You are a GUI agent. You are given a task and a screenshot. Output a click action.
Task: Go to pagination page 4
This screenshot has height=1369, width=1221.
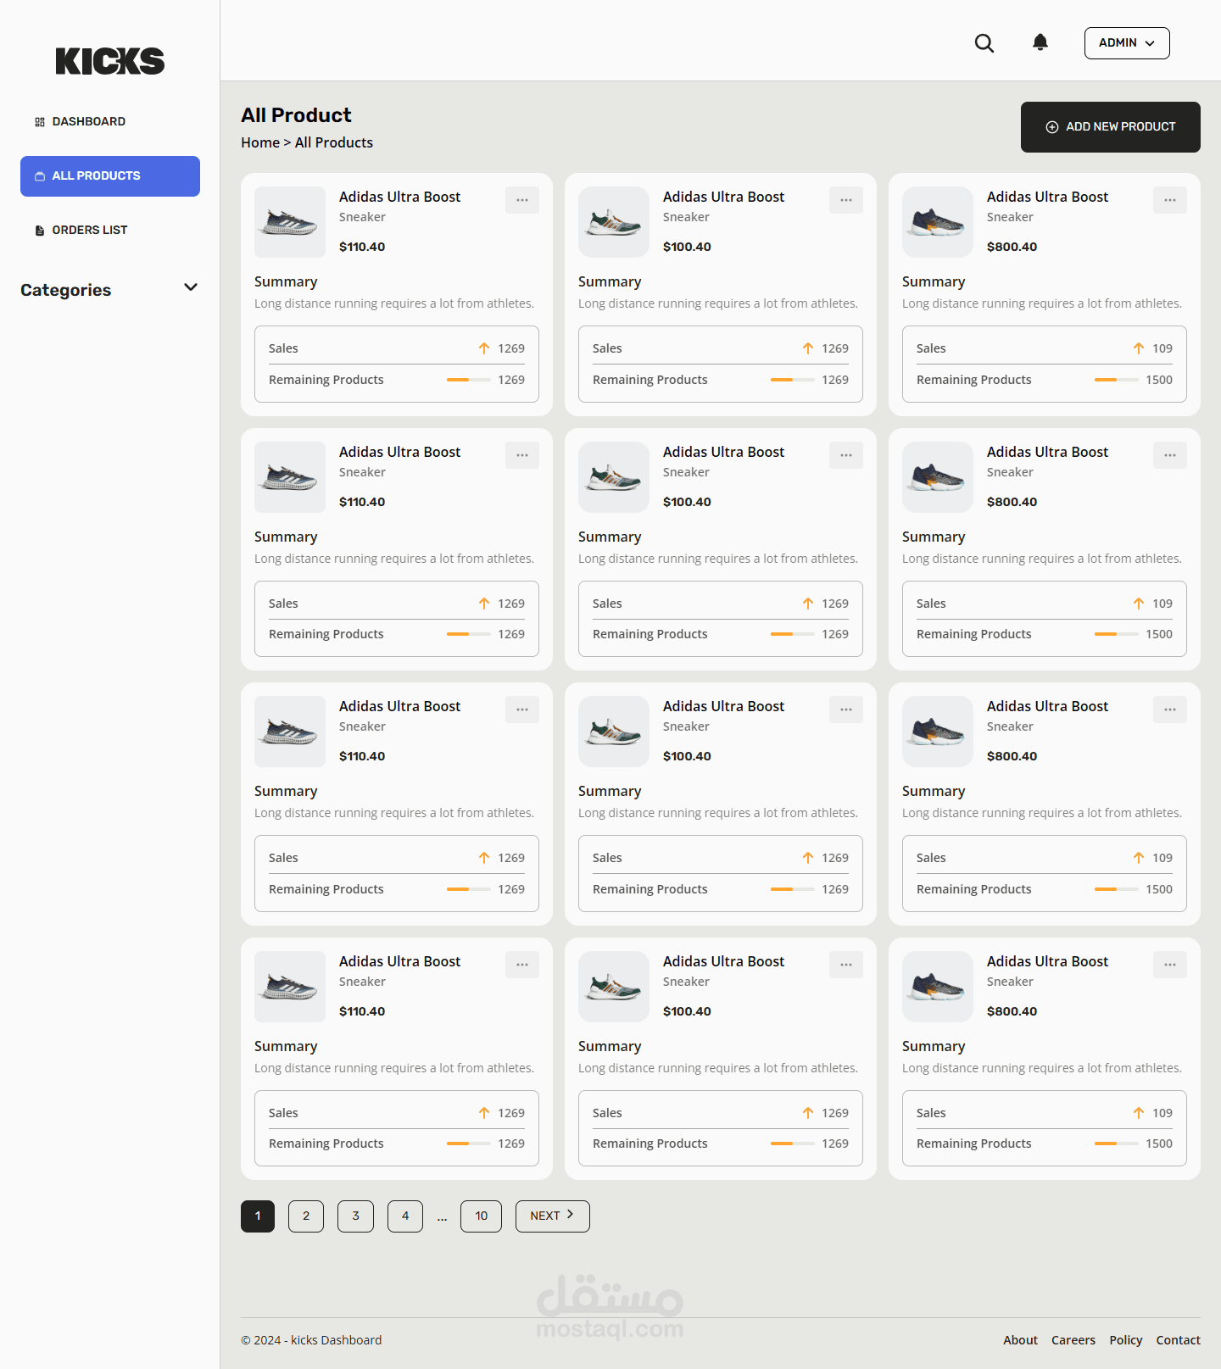405,1216
